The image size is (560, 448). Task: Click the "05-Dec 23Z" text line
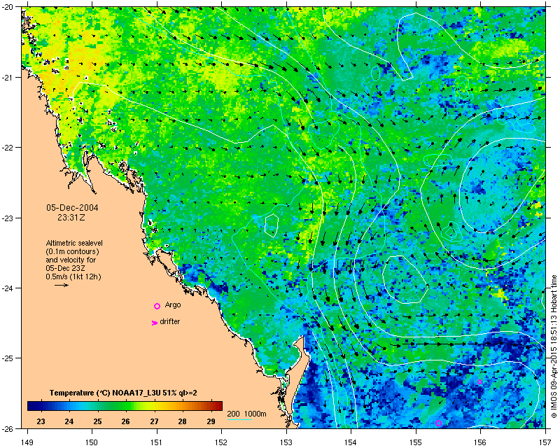tap(65, 268)
